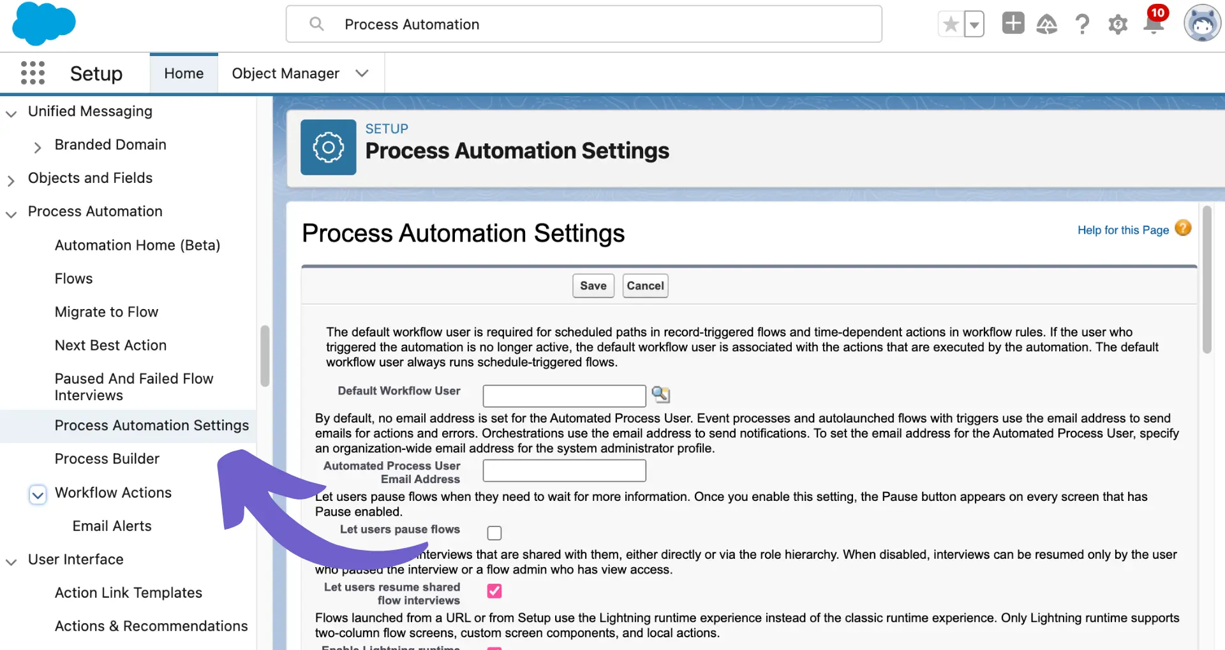This screenshot has width=1225, height=650.
Task: Open Flows in the sidebar
Action: pyautogui.click(x=73, y=278)
